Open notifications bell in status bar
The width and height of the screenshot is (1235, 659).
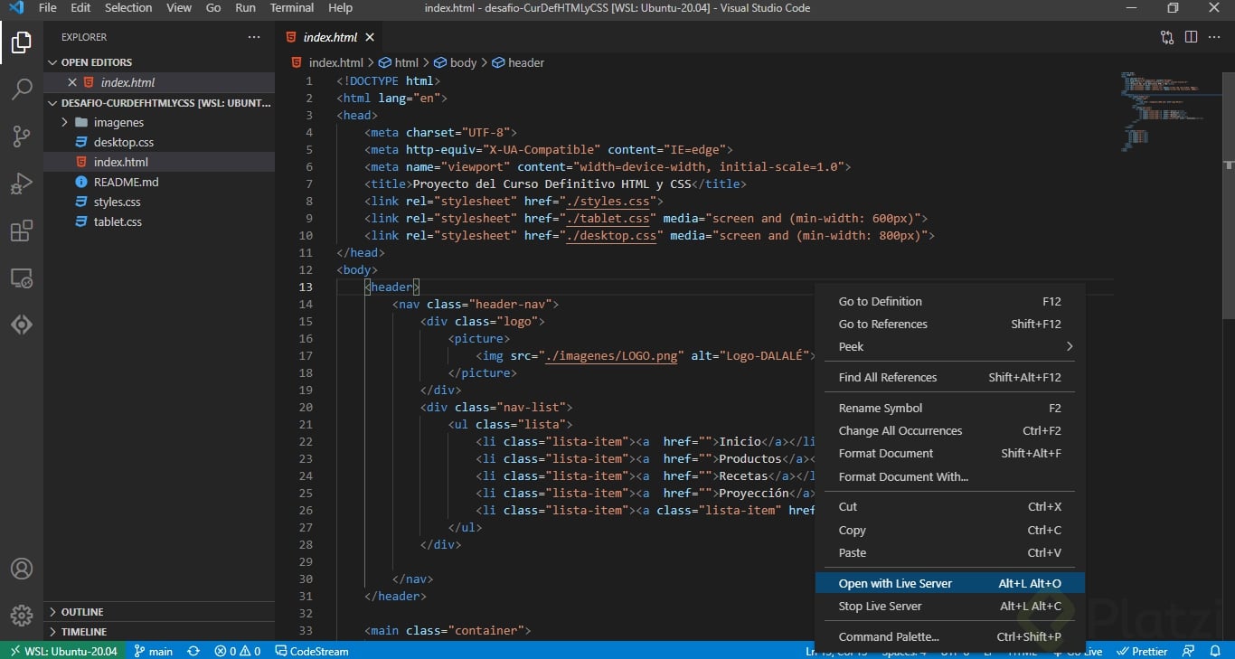[1215, 651]
